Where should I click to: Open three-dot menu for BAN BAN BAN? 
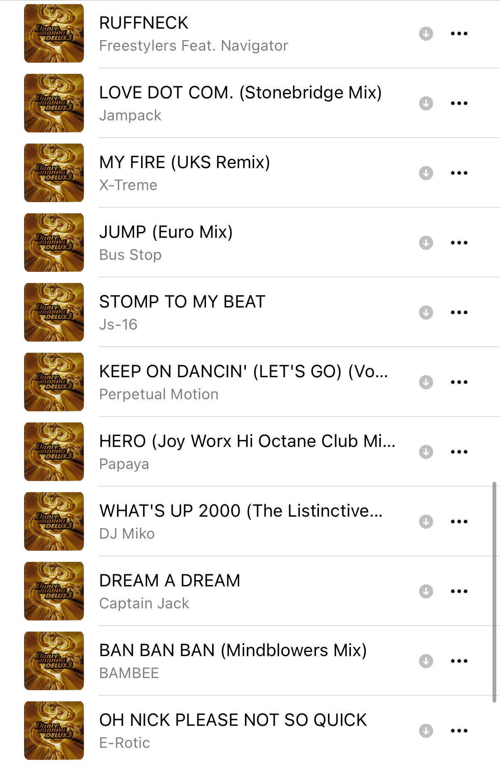click(459, 661)
